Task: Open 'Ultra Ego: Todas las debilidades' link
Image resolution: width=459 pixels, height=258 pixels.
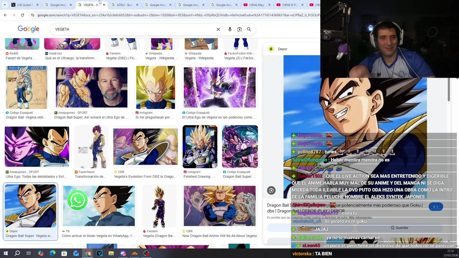Action: (x=36, y=177)
